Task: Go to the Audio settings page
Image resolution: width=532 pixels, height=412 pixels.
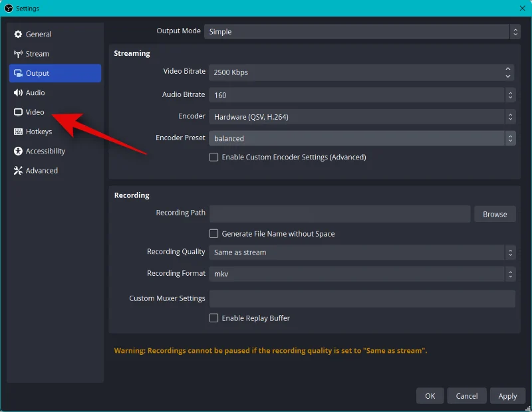Action: 55,92
